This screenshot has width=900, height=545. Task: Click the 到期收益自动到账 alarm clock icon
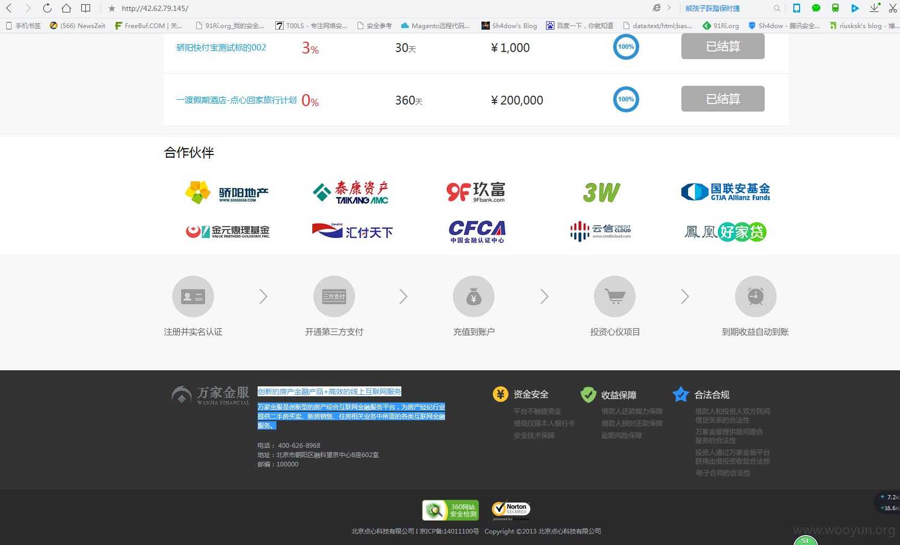pos(756,296)
